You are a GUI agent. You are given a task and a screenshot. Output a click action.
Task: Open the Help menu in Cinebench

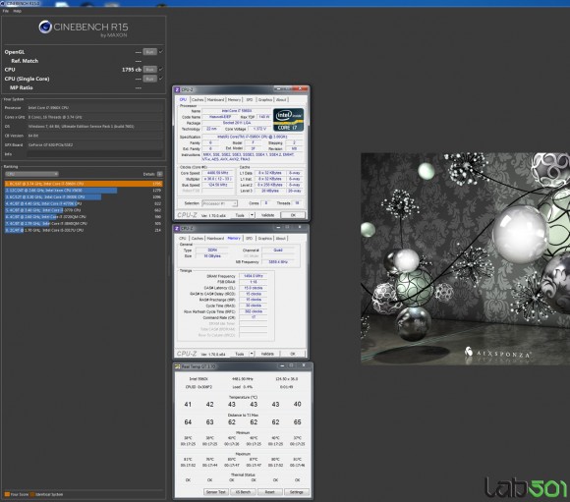click(17, 11)
